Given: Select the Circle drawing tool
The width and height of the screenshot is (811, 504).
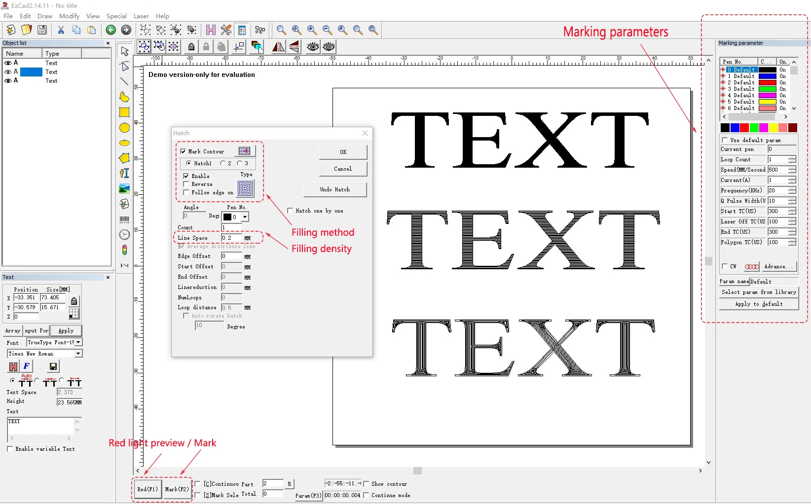Looking at the screenshot, I should (124, 128).
